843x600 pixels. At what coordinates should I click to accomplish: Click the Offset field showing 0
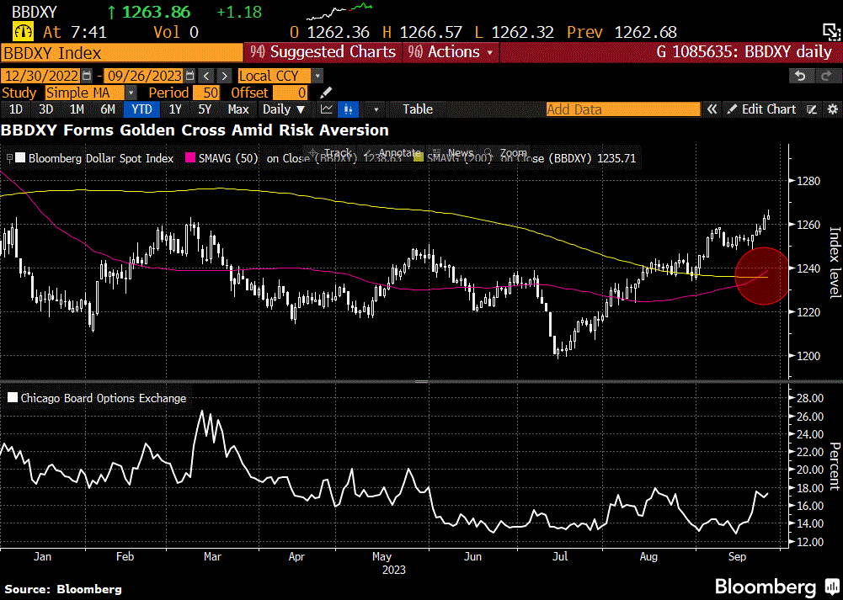(291, 93)
